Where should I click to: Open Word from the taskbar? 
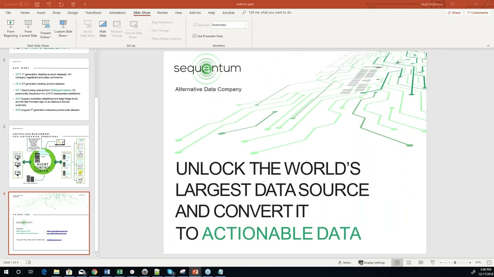pyautogui.click(x=107, y=272)
